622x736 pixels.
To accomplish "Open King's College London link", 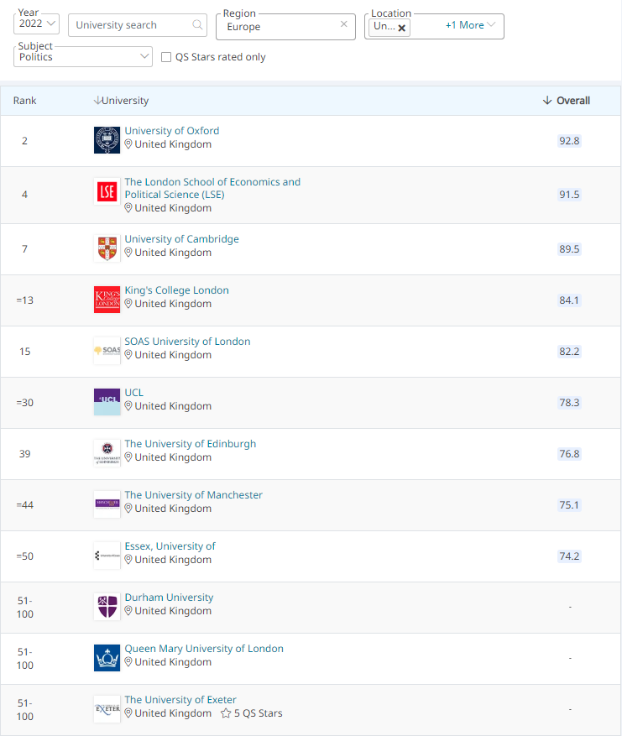I will [x=176, y=290].
